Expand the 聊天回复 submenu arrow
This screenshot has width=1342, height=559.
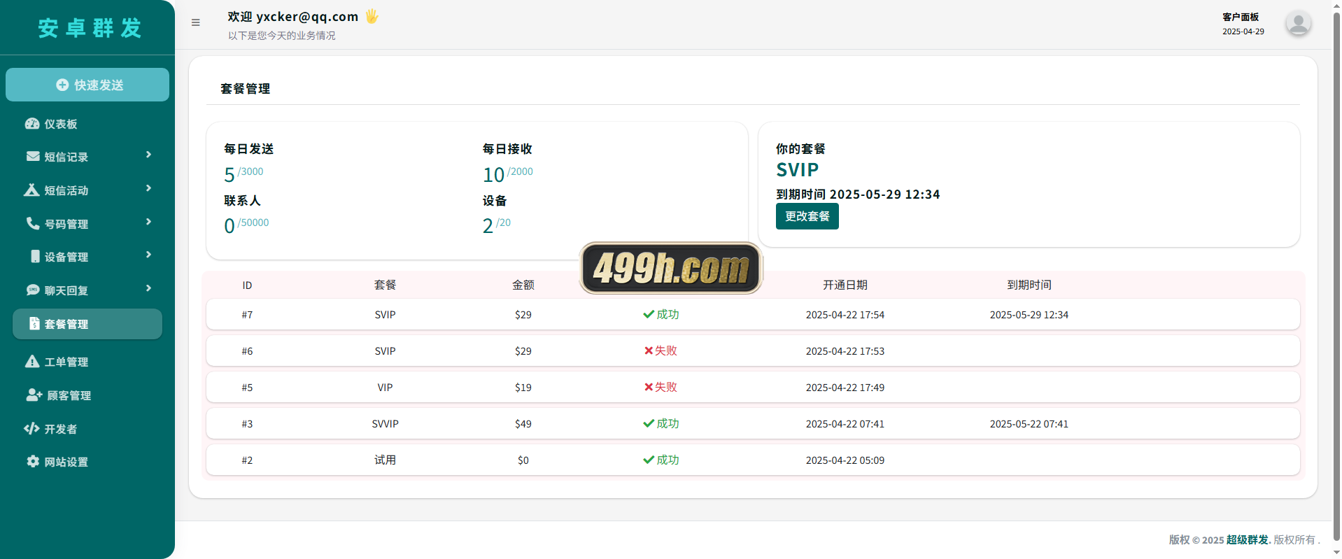148,288
